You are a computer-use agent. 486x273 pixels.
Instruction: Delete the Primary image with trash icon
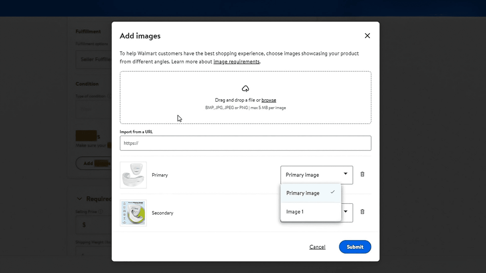tap(362, 174)
